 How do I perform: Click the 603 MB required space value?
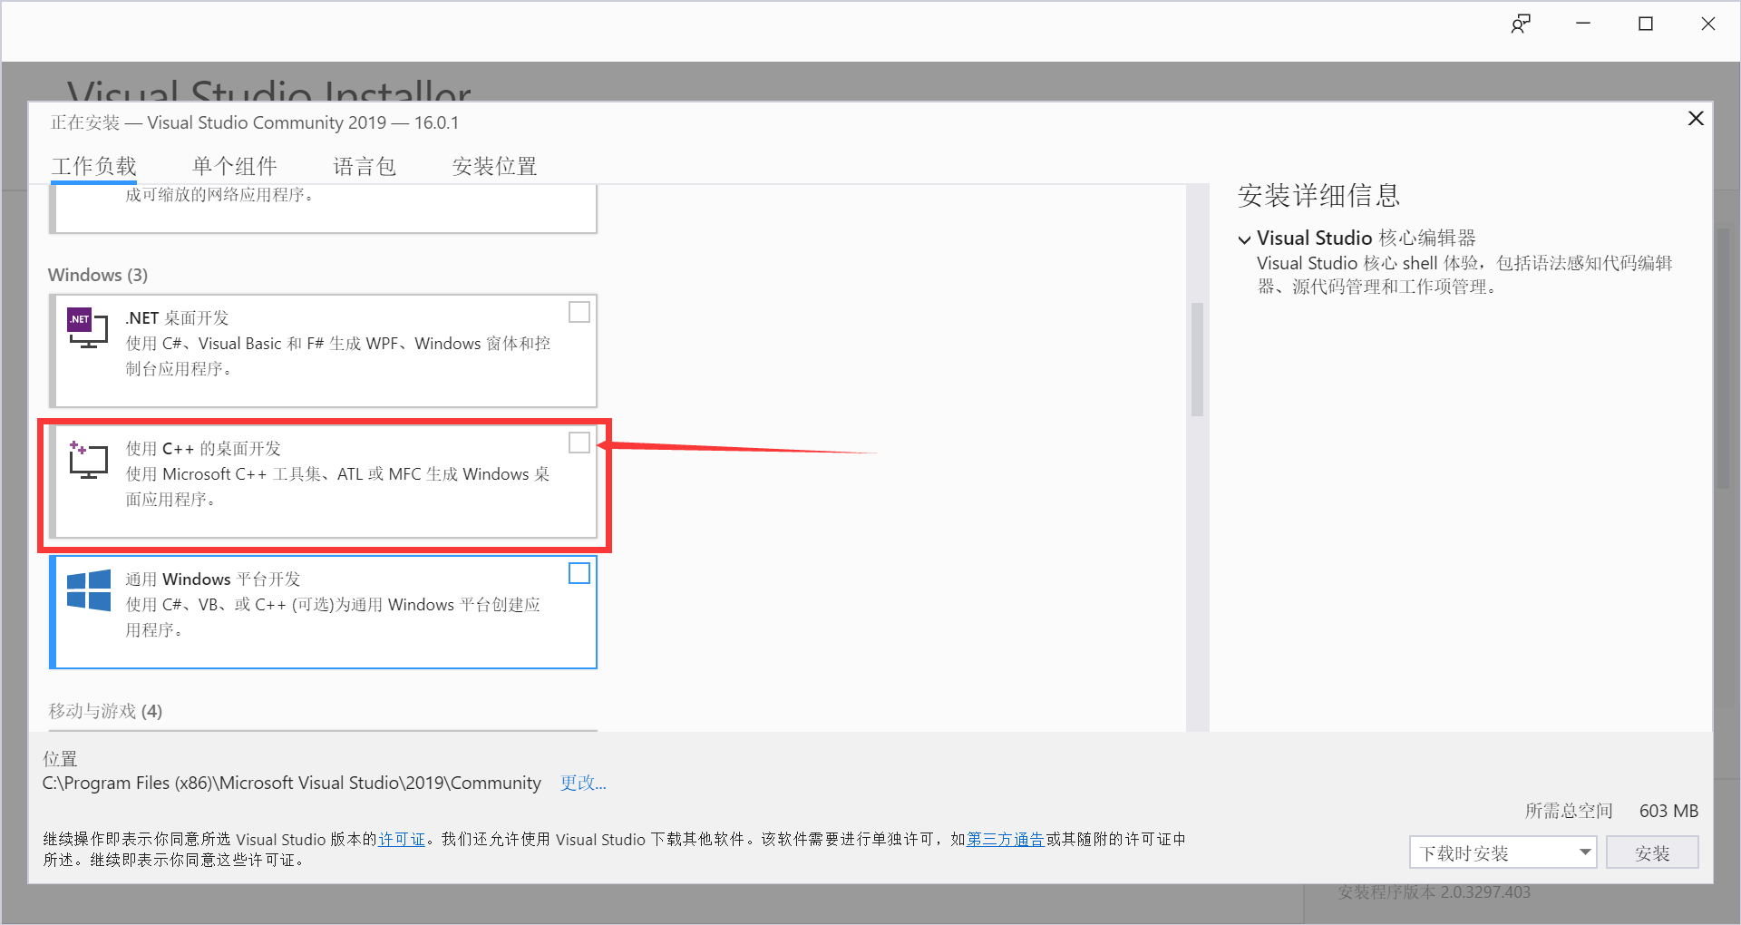[1668, 811]
